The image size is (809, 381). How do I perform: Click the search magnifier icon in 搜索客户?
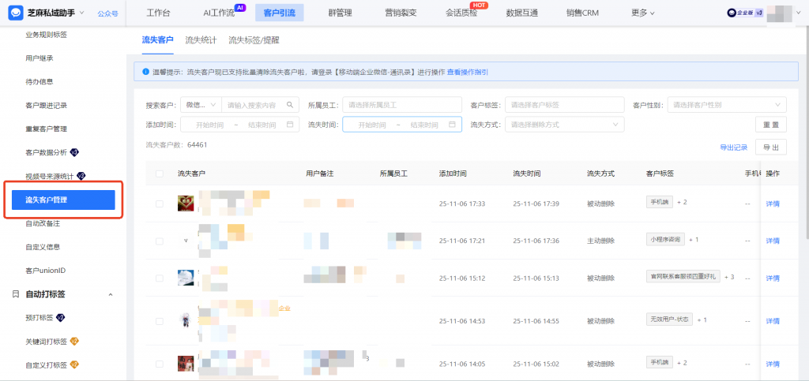(x=290, y=104)
